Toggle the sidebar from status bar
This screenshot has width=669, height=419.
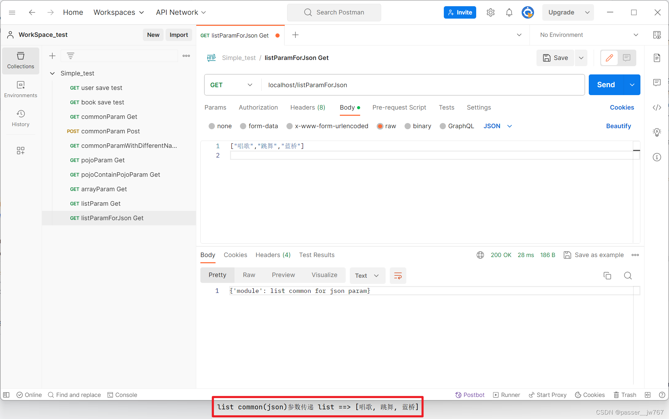[x=6, y=395]
